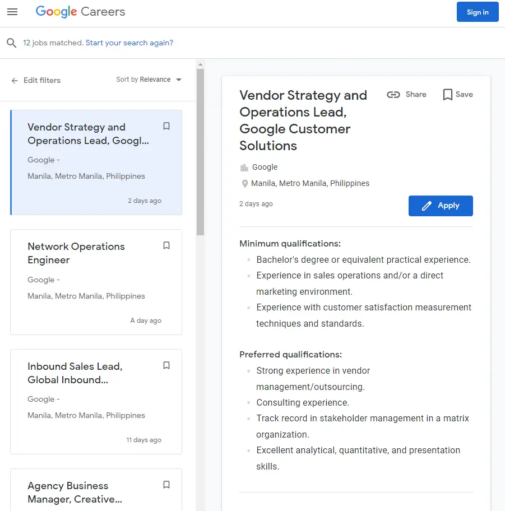This screenshot has height=511, width=505.
Task: Click the building icon next to Google
Action: coord(244,168)
